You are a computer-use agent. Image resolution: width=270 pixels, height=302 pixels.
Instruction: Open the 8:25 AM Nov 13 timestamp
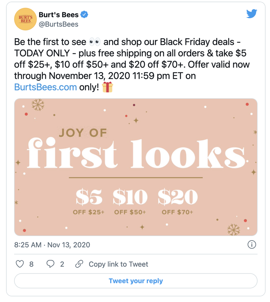tap(52, 245)
